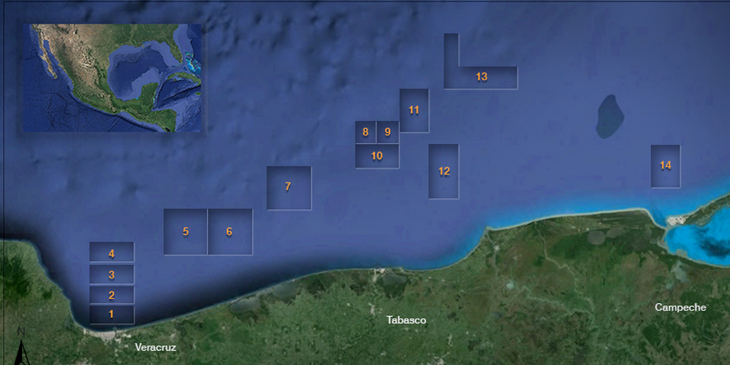Choose block 12 offshore area

point(443,171)
